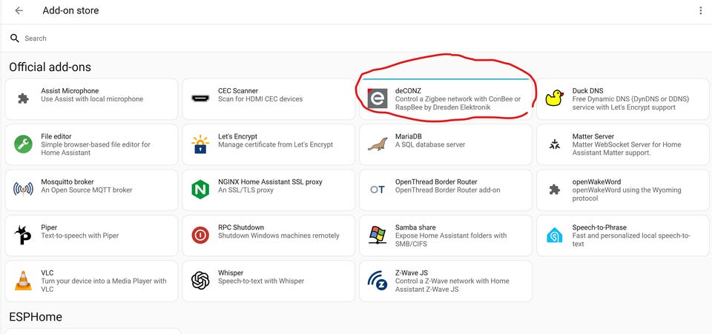Open the three-dot overflow menu
This screenshot has width=712, height=334.
click(x=700, y=11)
